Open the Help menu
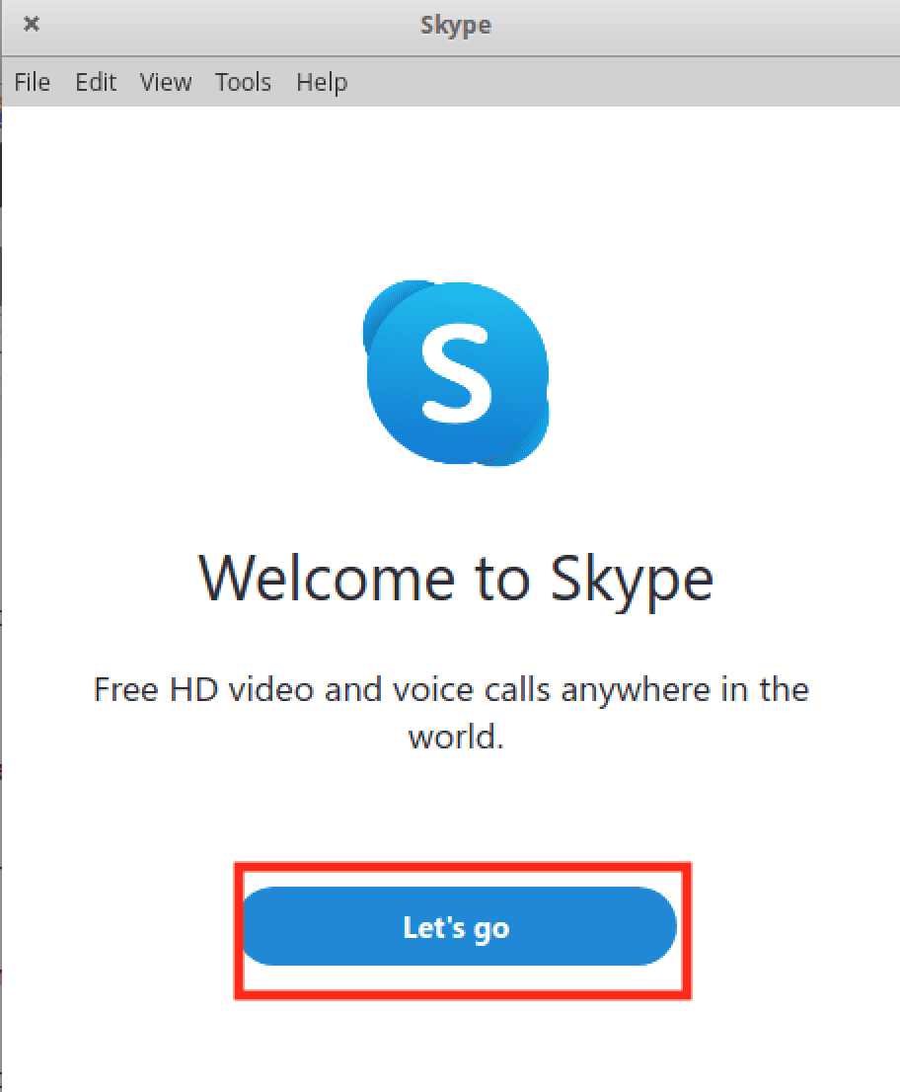The image size is (900, 1092). (322, 82)
